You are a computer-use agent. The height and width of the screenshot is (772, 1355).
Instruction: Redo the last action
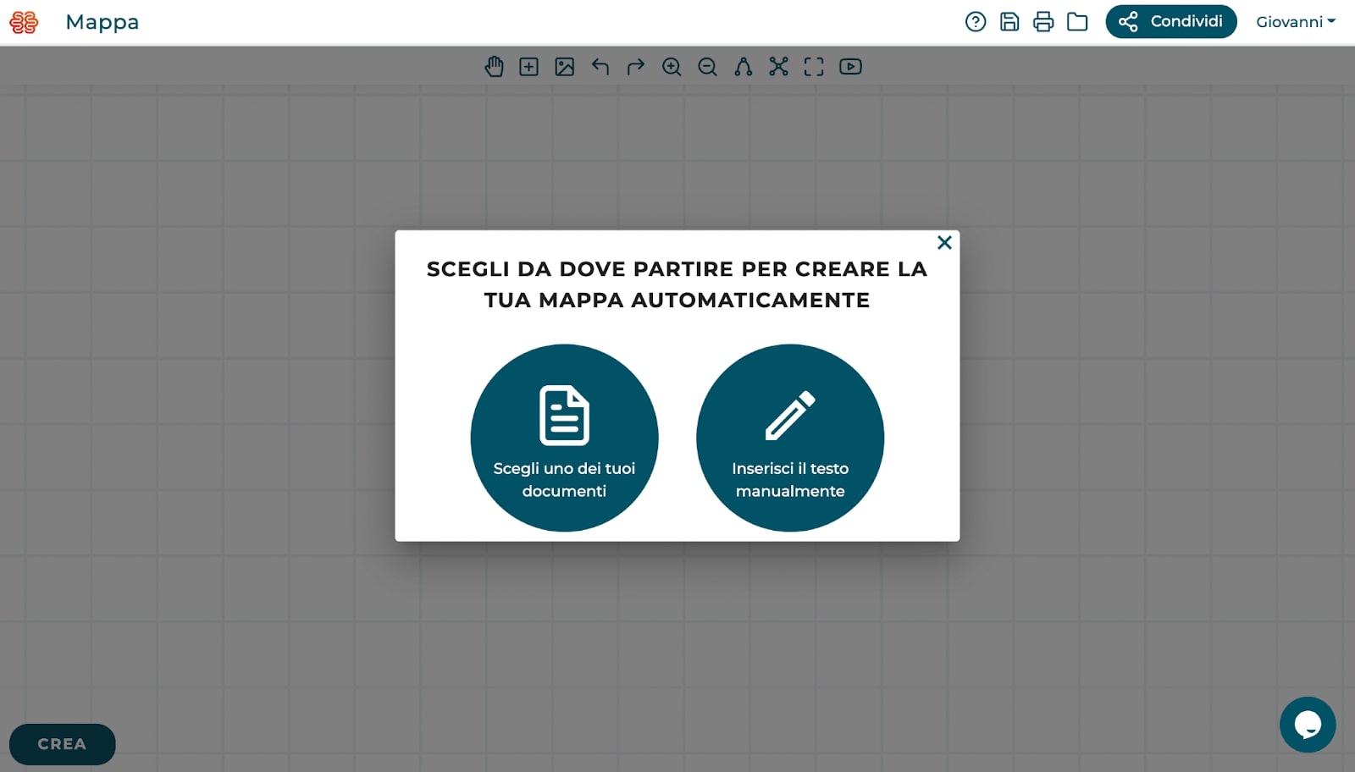636,67
